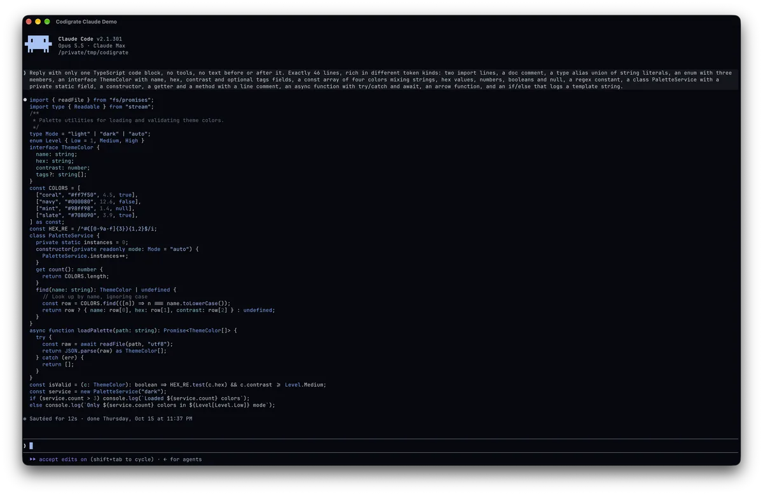The image size is (763, 495).
Task: Click the 'enum Level' declaration line
Action: point(87,140)
